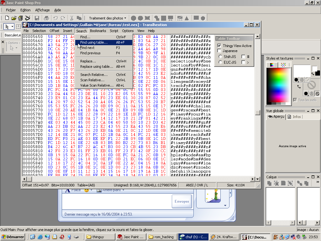Expand the pointer tool flyout arrow
The width and height of the screenshot is (321, 241).
pyautogui.click(x=12, y=27)
